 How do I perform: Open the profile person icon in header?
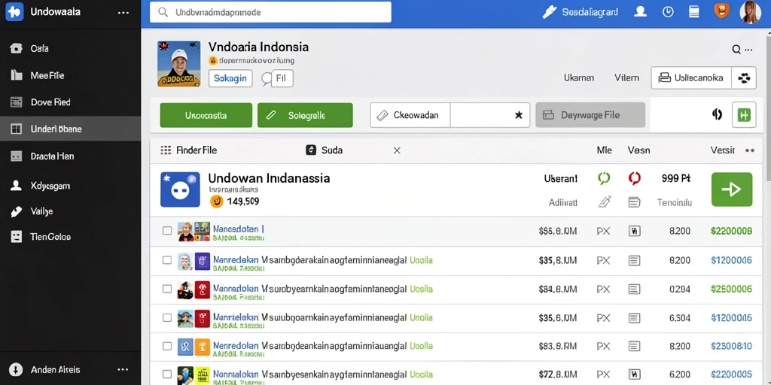click(640, 12)
